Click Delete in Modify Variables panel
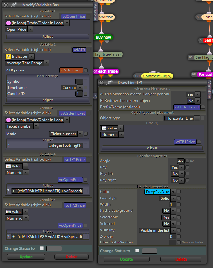This screenshot has width=213, height=268. (x=72, y=257)
